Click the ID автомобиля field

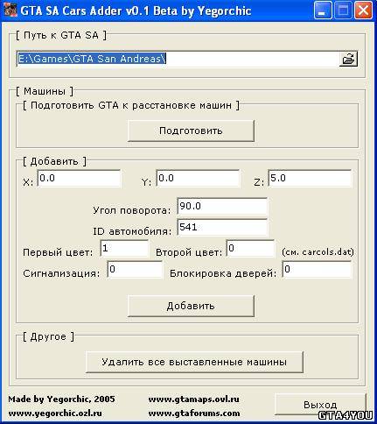point(222,227)
